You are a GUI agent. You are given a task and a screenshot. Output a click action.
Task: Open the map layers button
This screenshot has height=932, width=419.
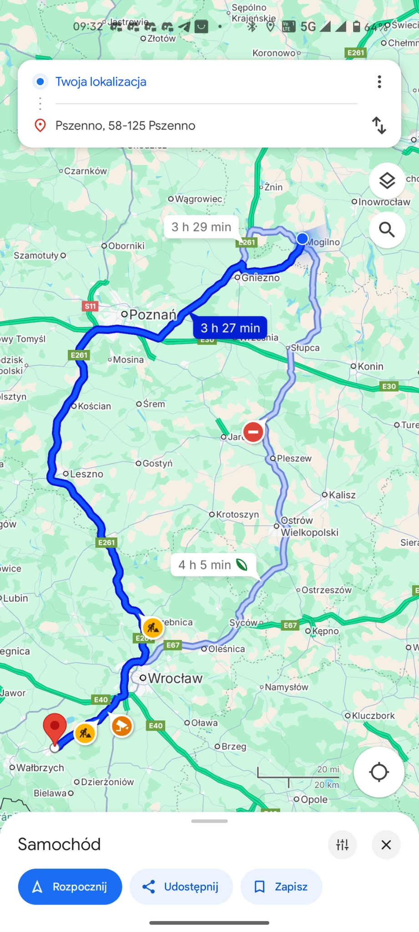point(387,181)
